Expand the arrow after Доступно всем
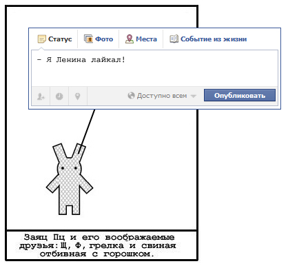This screenshot has height=266, width=288. click(x=194, y=96)
